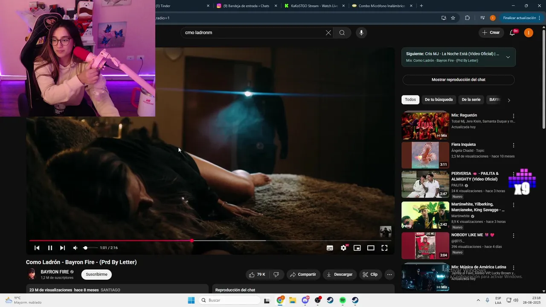Start voice search with the microphone

click(x=361, y=33)
